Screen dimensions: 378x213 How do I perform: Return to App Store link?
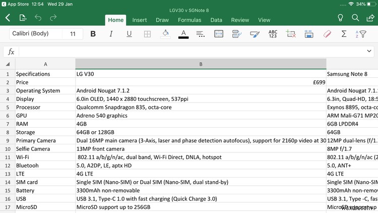pyautogui.click(x=15, y=4)
